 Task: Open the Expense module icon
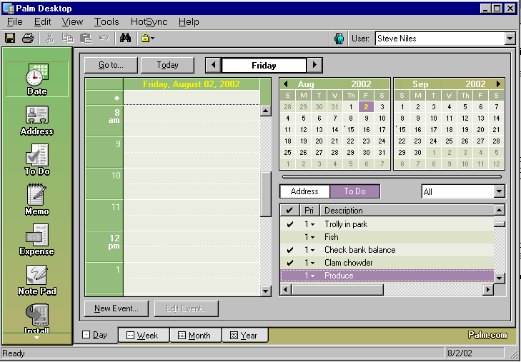pyautogui.click(x=37, y=240)
